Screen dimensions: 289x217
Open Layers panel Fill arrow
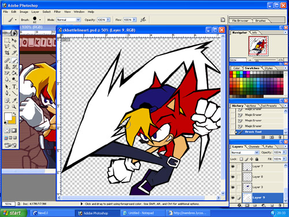284,159
